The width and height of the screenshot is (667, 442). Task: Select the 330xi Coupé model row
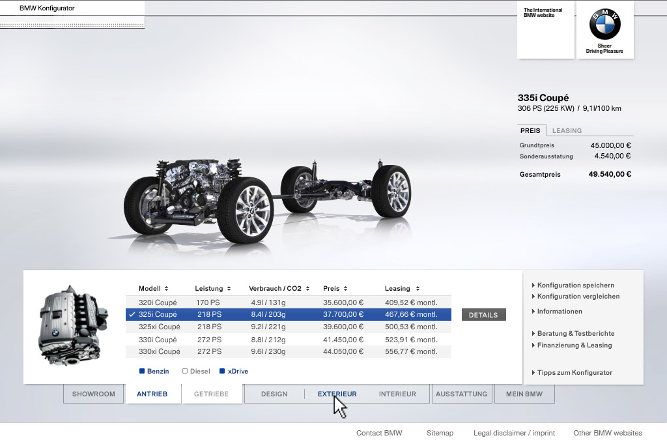[x=289, y=352]
